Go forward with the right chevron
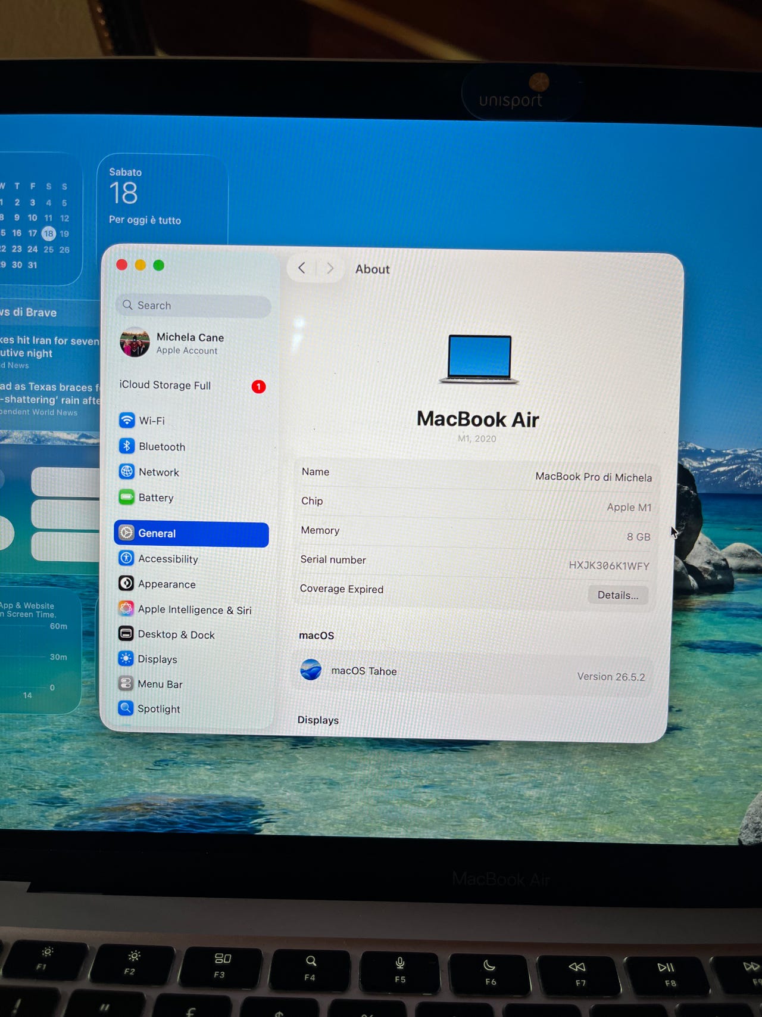762x1017 pixels. tap(330, 269)
